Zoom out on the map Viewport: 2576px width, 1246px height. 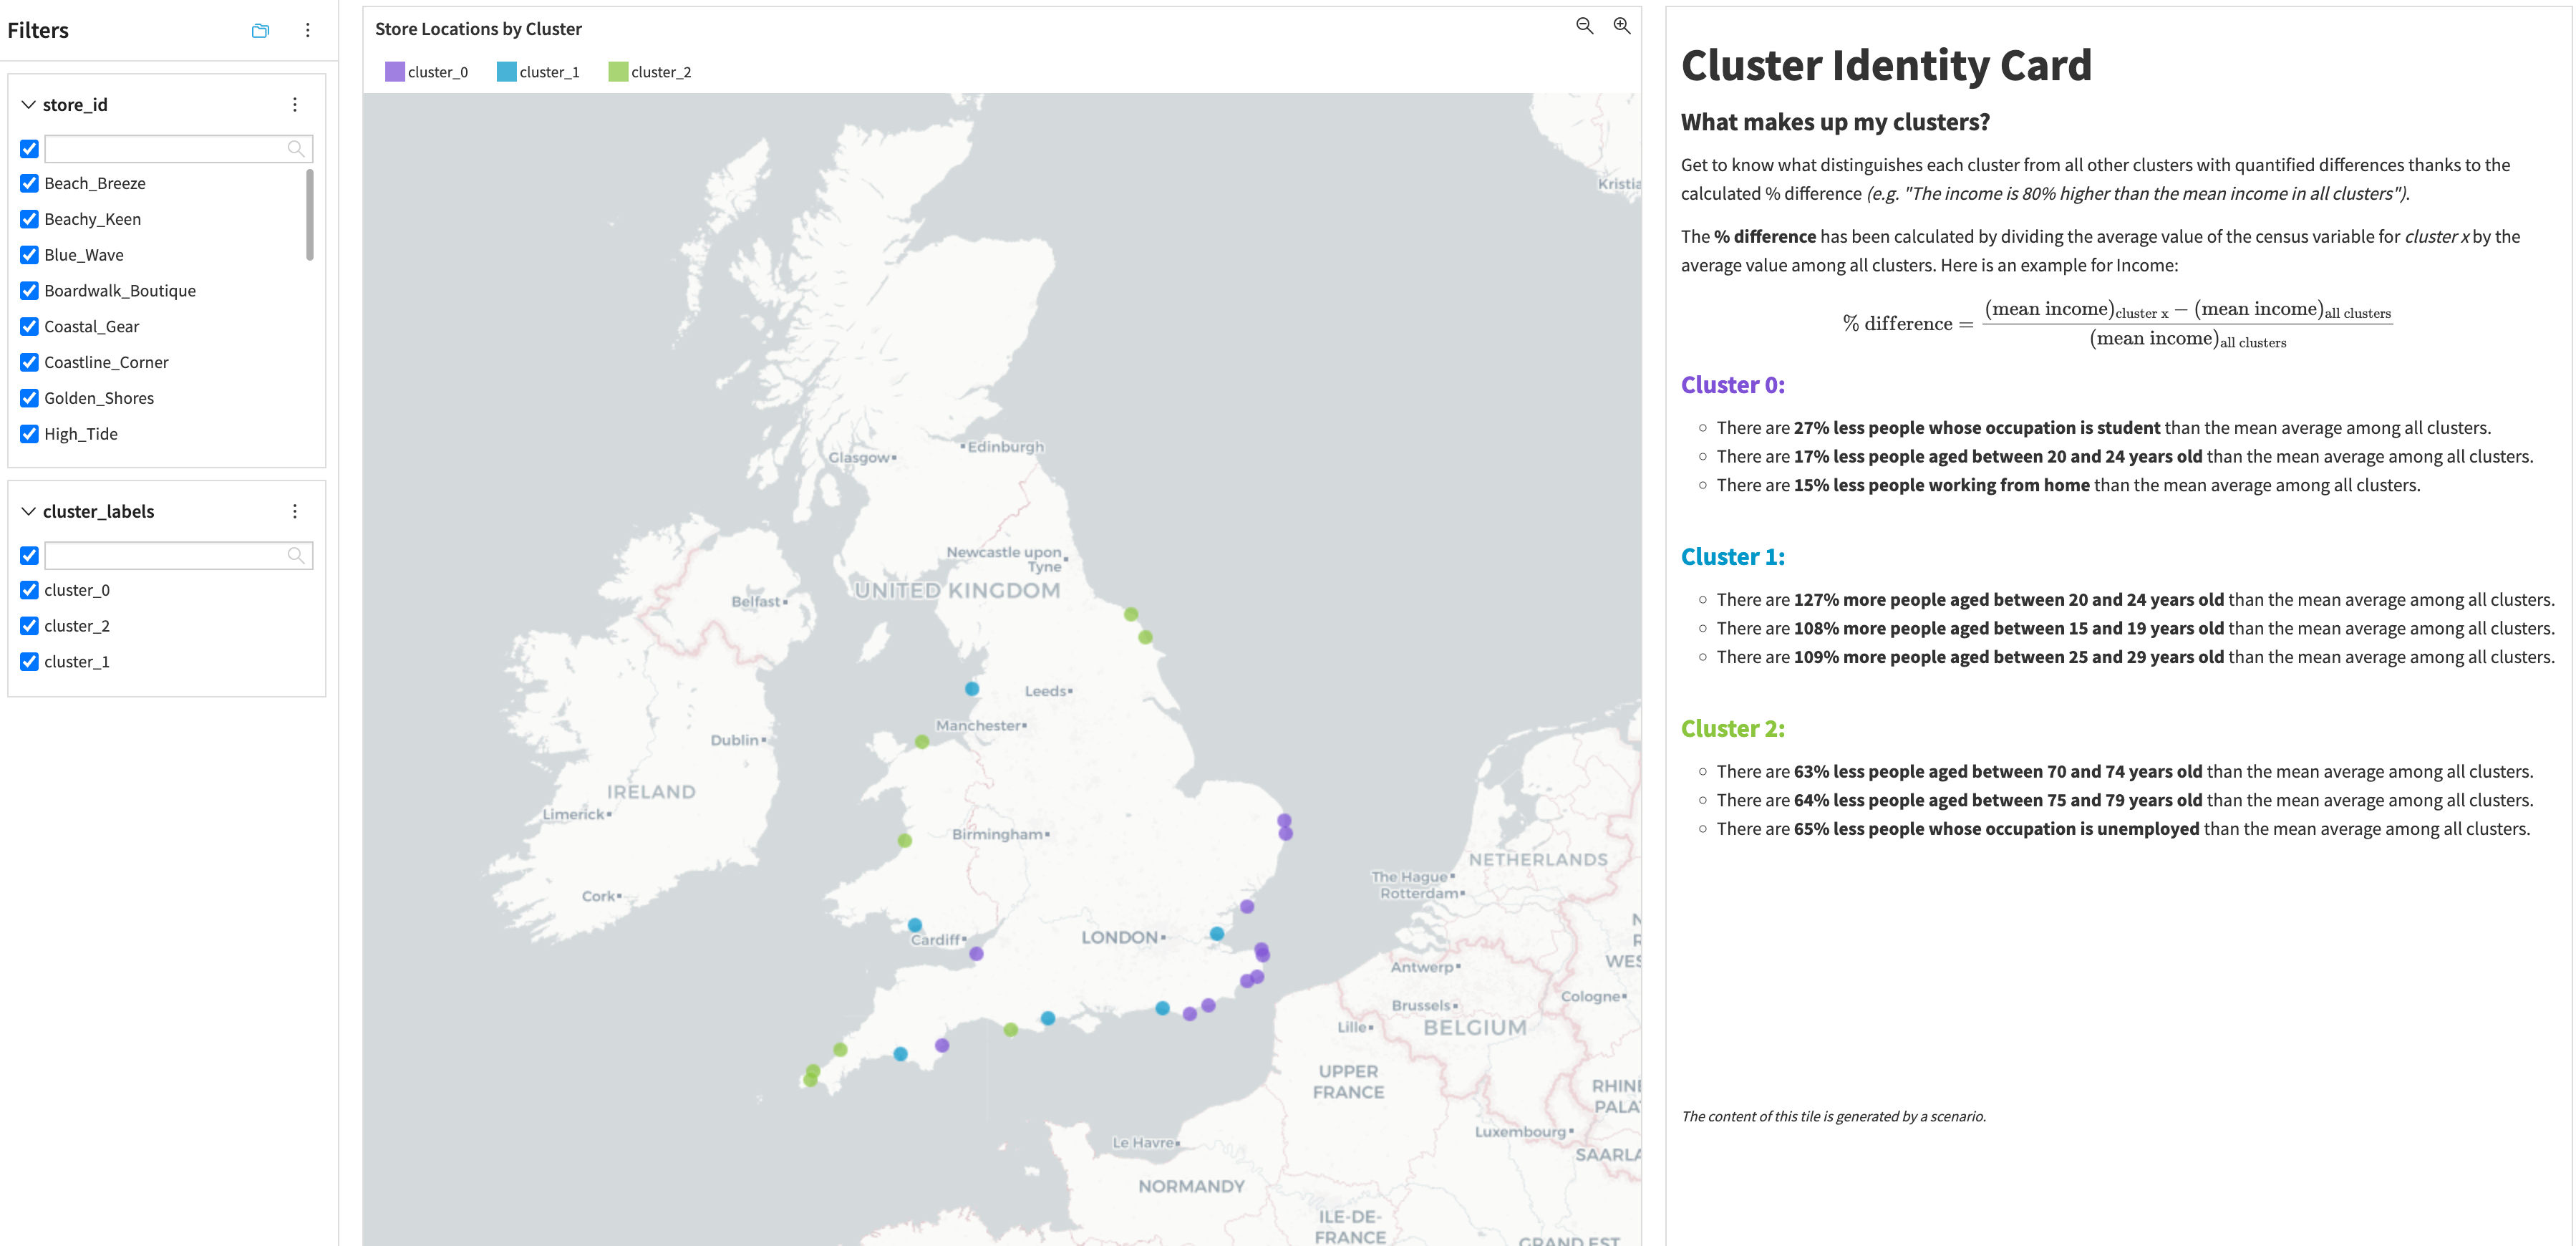point(1585,26)
